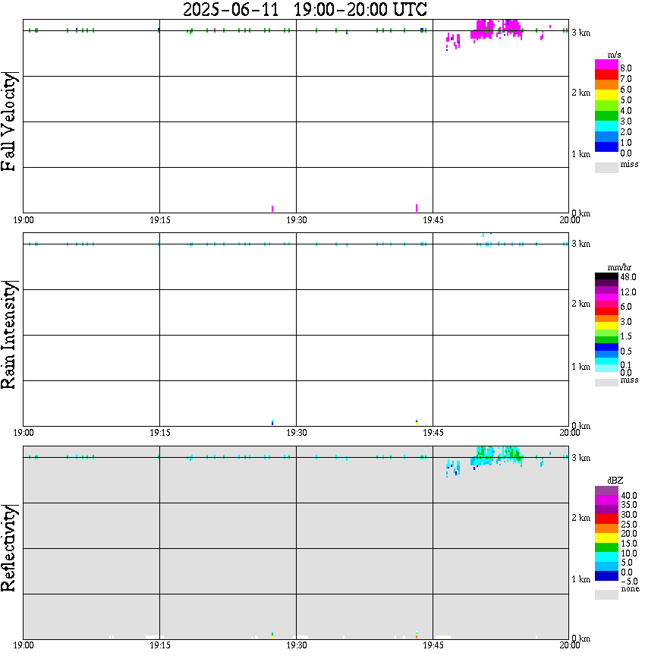Click the black 48.0 mm/hr legend swatch
Image resolution: width=645 pixels, height=659 pixels.
(x=606, y=276)
